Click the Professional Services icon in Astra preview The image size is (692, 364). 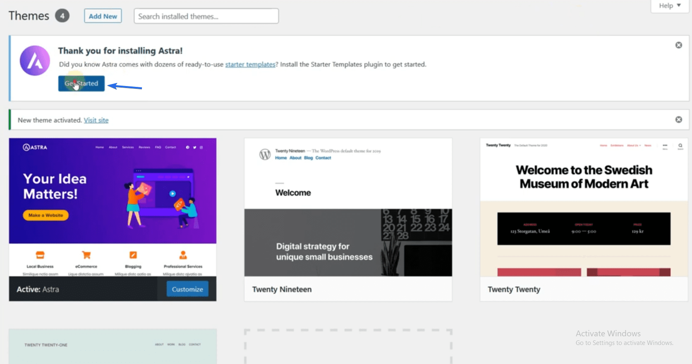[183, 255]
